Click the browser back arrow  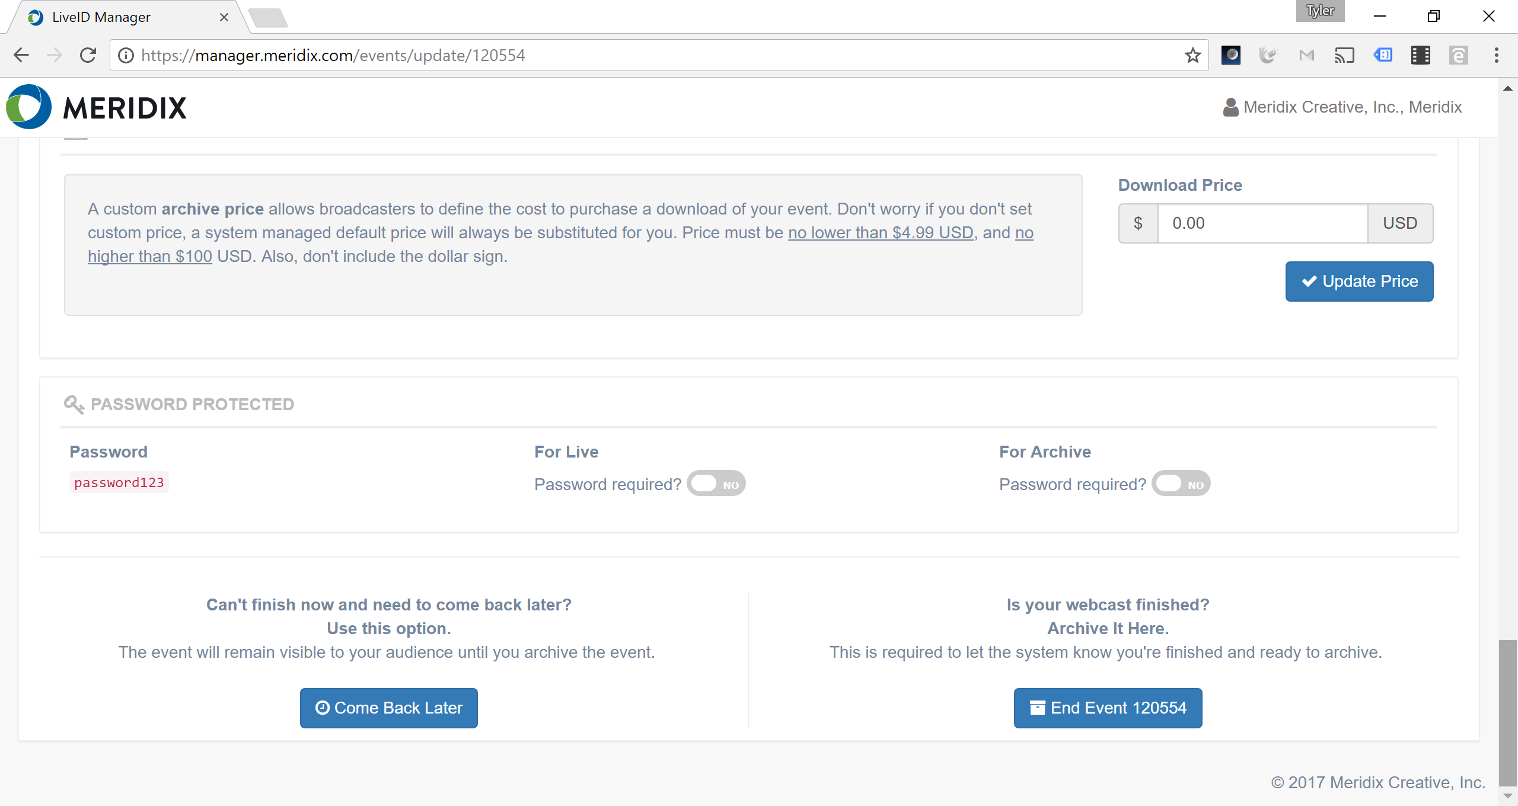21,55
